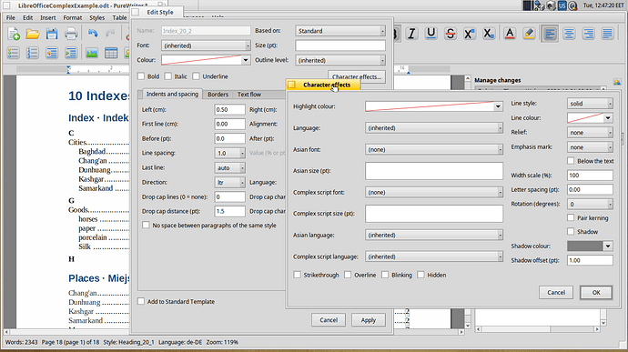Switch to the Text flow tab
Image resolution: width=628 pixels, height=352 pixels.
click(249, 95)
